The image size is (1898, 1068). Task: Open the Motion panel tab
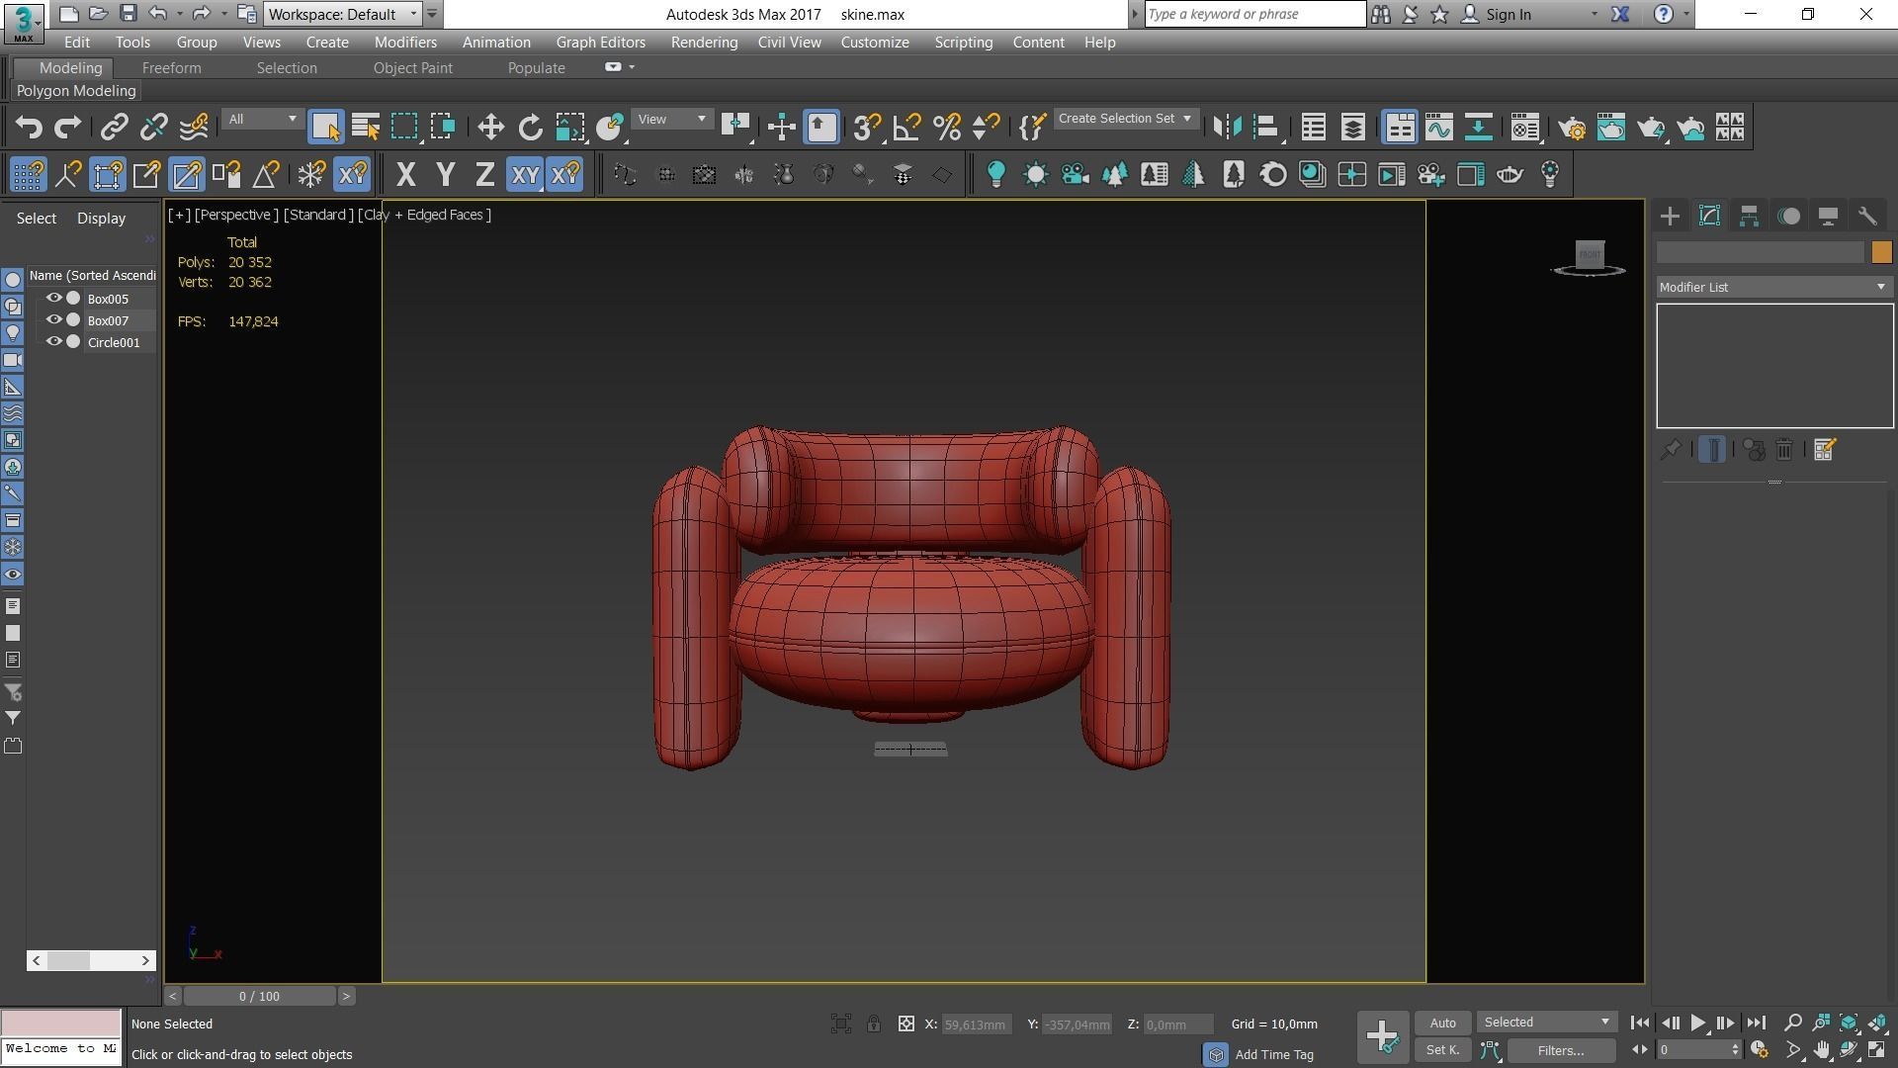tap(1788, 217)
